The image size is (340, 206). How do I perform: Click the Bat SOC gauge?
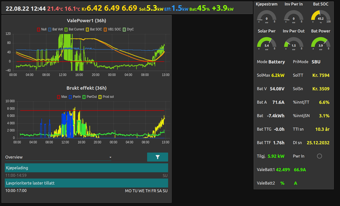[320, 16]
